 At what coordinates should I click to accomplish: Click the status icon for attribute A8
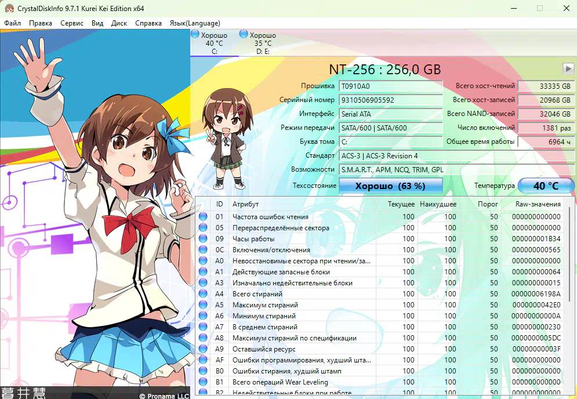(x=203, y=338)
